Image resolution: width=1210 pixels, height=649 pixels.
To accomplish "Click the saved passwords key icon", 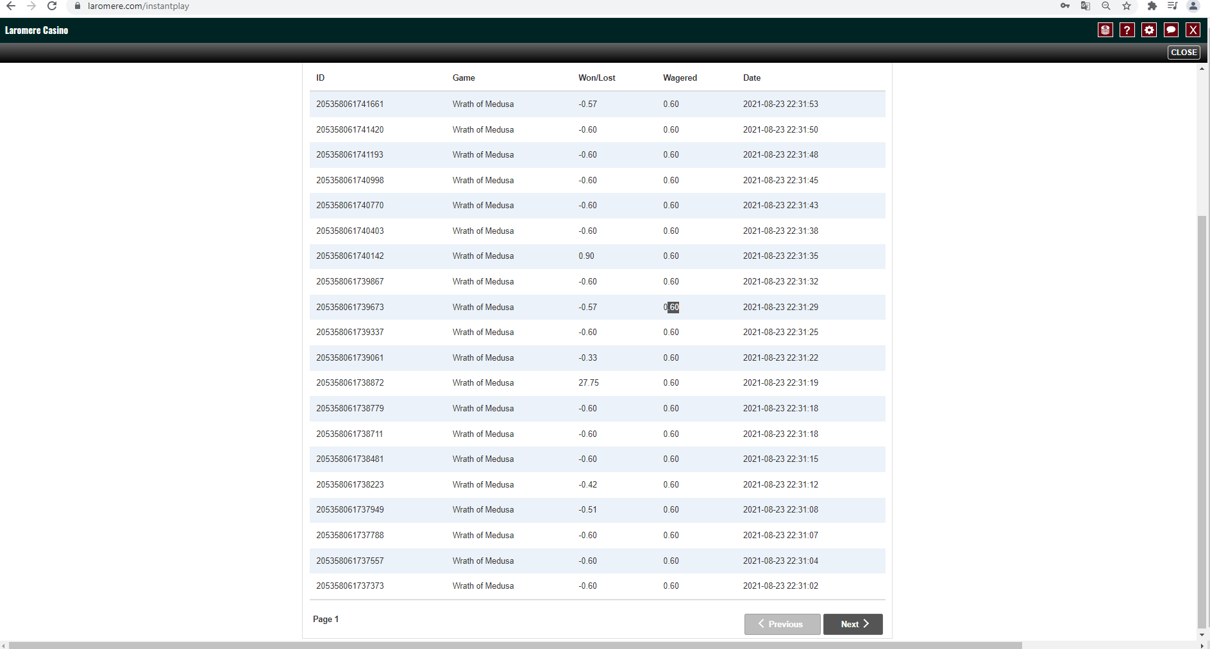I will 1065,6.
